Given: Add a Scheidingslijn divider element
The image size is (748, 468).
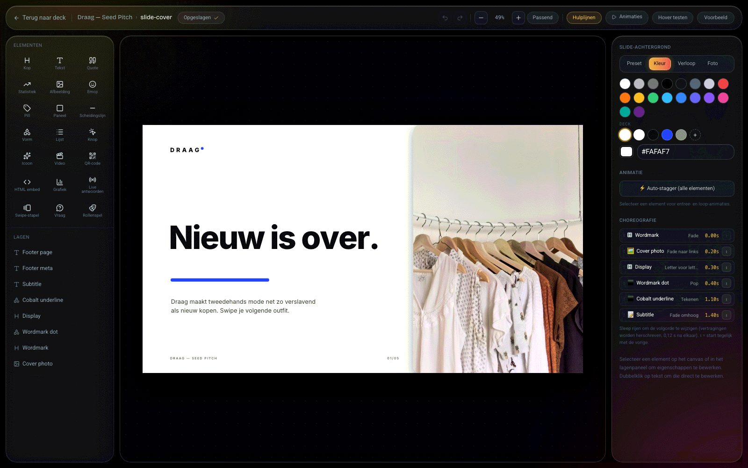Looking at the screenshot, I should (x=93, y=111).
